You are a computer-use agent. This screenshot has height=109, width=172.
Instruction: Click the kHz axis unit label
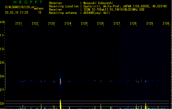pos(2,22)
